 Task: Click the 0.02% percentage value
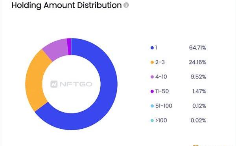click(x=198, y=120)
